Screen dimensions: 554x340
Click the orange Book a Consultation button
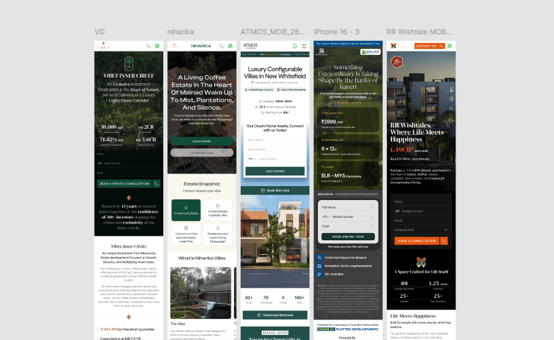point(417,241)
